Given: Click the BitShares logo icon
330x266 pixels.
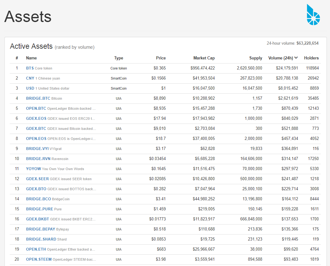Looking at the screenshot, I should [x=313, y=14].
